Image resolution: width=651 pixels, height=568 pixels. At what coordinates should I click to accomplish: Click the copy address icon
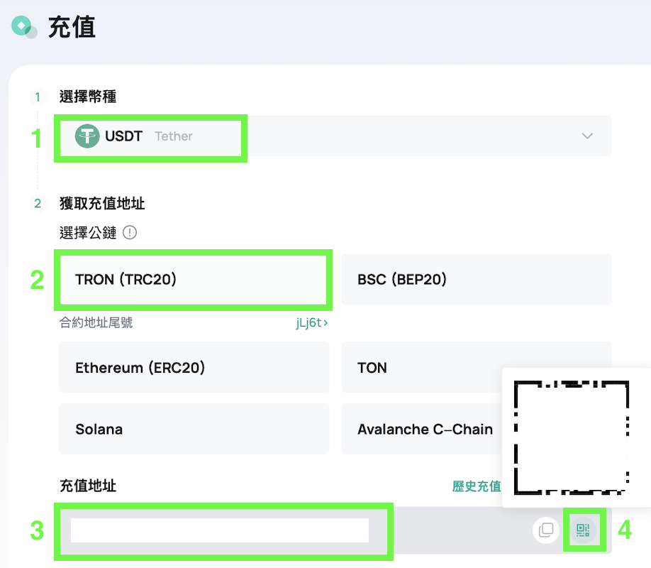click(x=546, y=530)
